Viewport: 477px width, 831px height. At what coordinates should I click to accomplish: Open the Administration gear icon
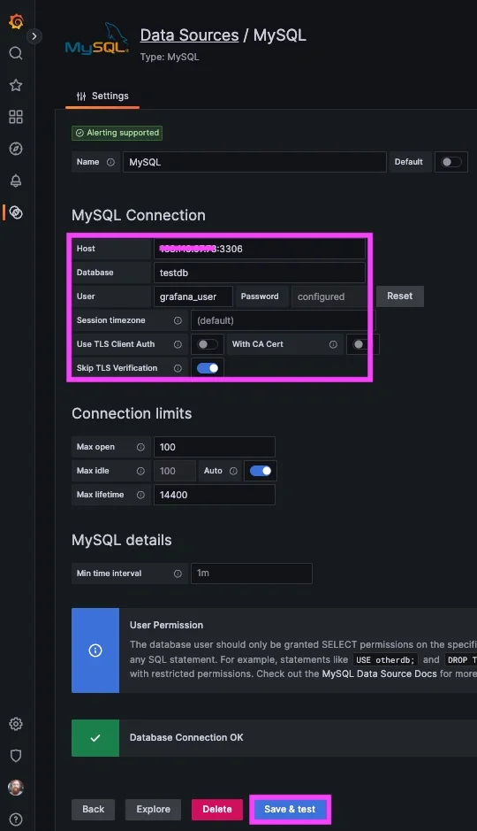(x=16, y=723)
